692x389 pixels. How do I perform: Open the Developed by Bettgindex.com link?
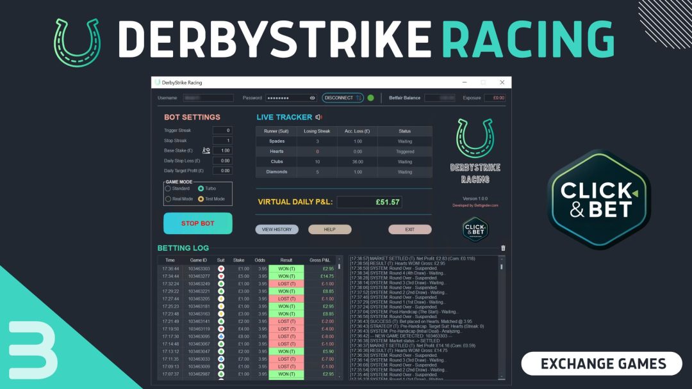pos(475,205)
